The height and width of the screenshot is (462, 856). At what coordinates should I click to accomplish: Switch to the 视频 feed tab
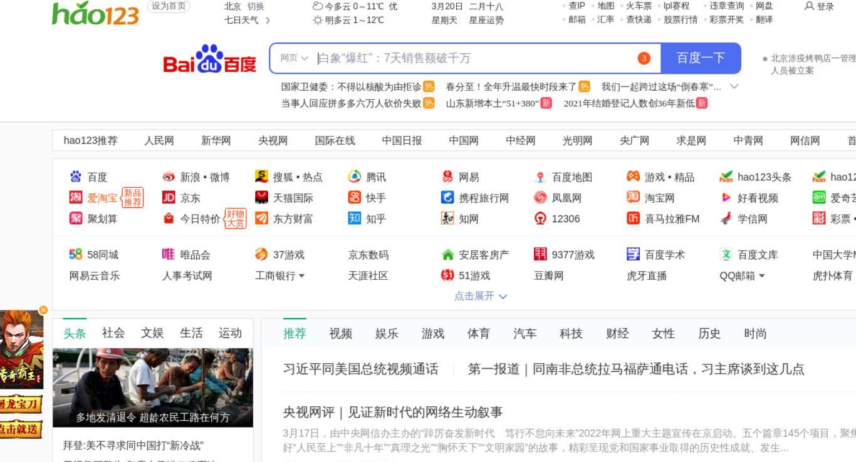click(x=341, y=334)
